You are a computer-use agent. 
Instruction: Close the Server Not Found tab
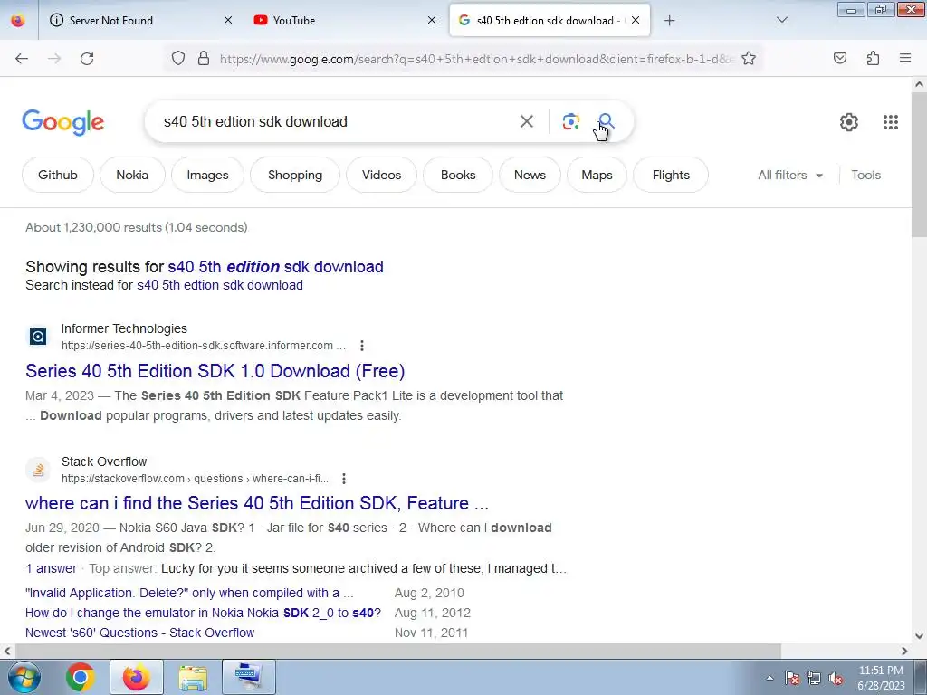pyautogui.click(x=228, y=20)
